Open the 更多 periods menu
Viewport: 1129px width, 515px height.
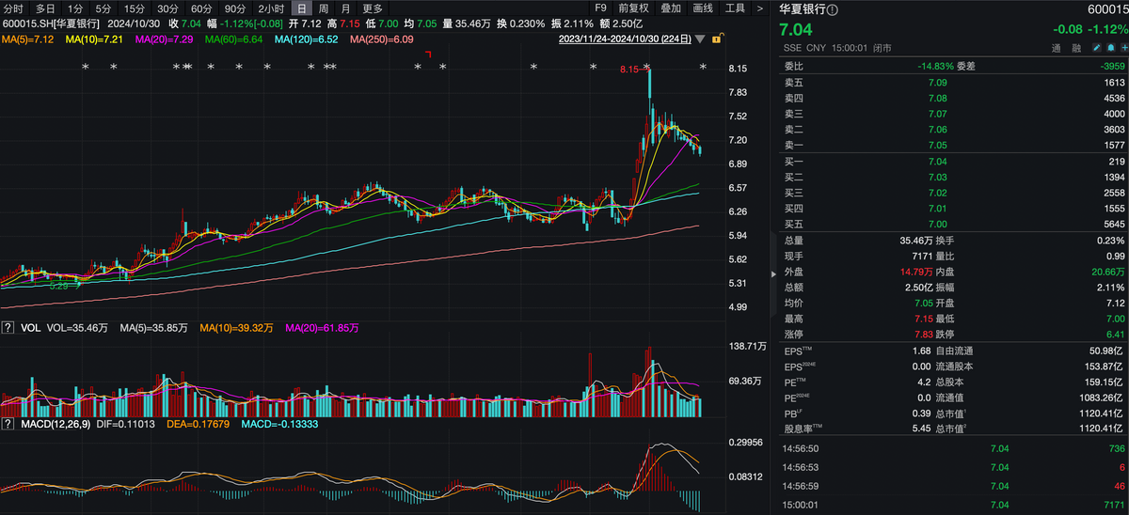pyautogui.click(x=373, y=8)
